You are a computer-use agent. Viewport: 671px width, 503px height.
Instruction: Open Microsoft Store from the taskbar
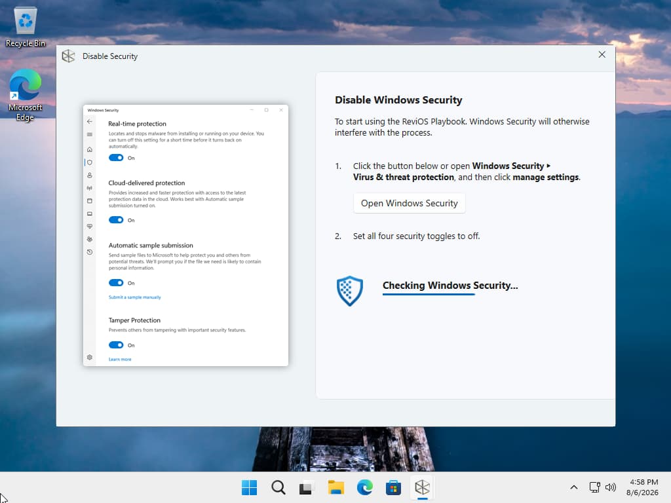(393, 487)
